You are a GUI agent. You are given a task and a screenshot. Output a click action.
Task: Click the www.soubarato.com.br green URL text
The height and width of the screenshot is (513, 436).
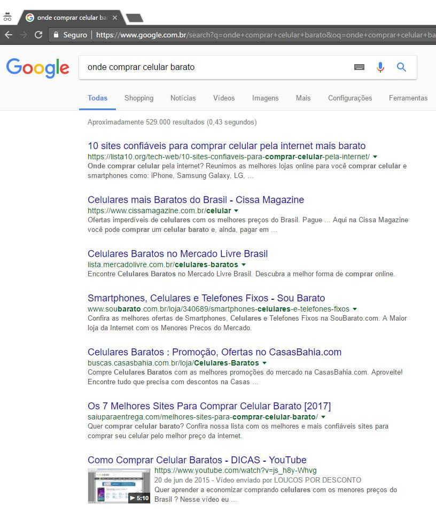[x=219, y=309]
